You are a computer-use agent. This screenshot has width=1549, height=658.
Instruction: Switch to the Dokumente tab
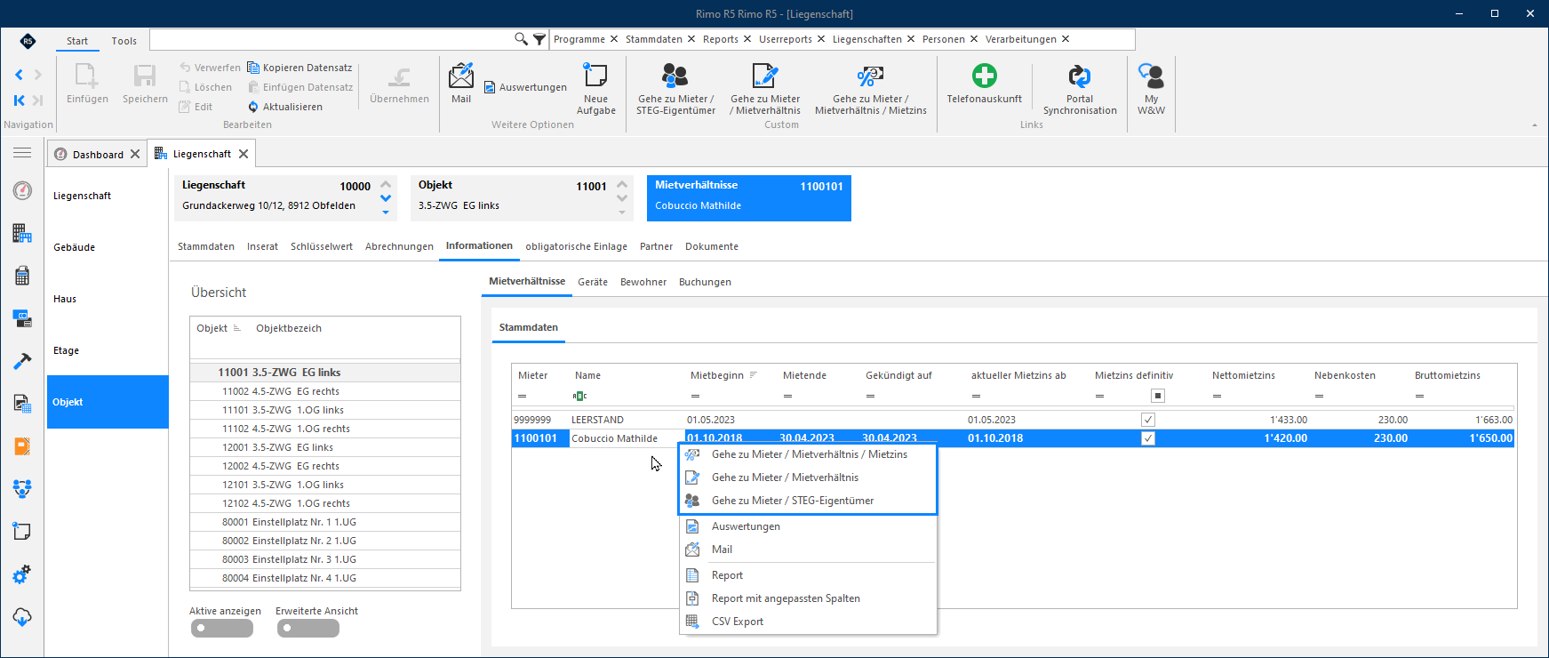tap(712, 246)
